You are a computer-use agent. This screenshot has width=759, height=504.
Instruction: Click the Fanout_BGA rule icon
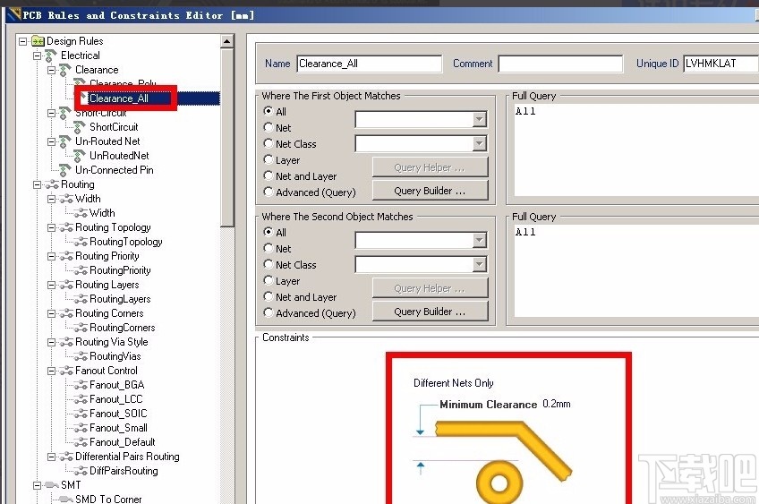(x=81, y=385)
